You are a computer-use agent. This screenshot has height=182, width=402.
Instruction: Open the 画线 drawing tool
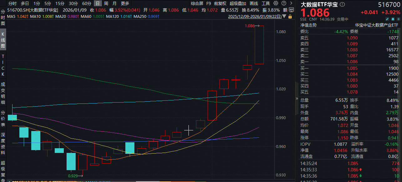[254, 3]
